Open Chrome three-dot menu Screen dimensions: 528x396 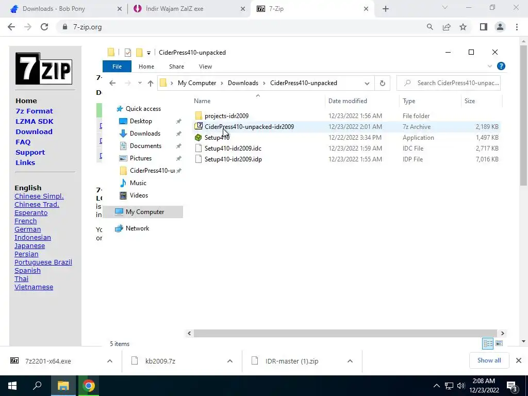click(517, 27)
